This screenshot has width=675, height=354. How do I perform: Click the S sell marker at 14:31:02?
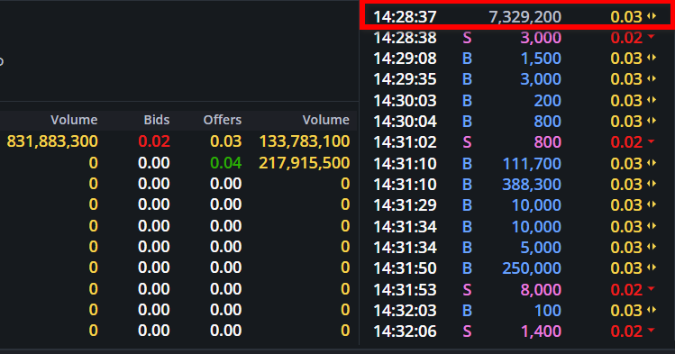pos(467,142)
